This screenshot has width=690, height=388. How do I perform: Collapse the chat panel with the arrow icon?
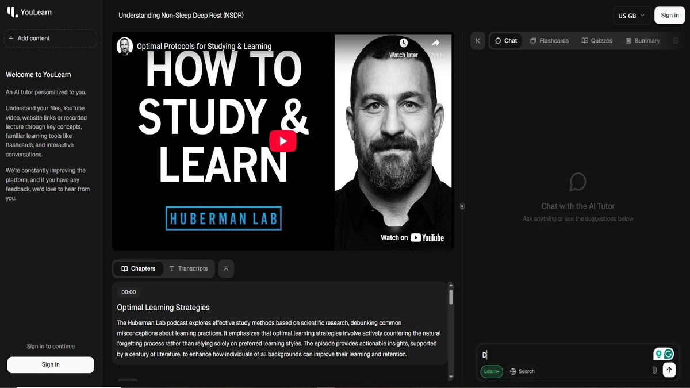pos(478,41)
